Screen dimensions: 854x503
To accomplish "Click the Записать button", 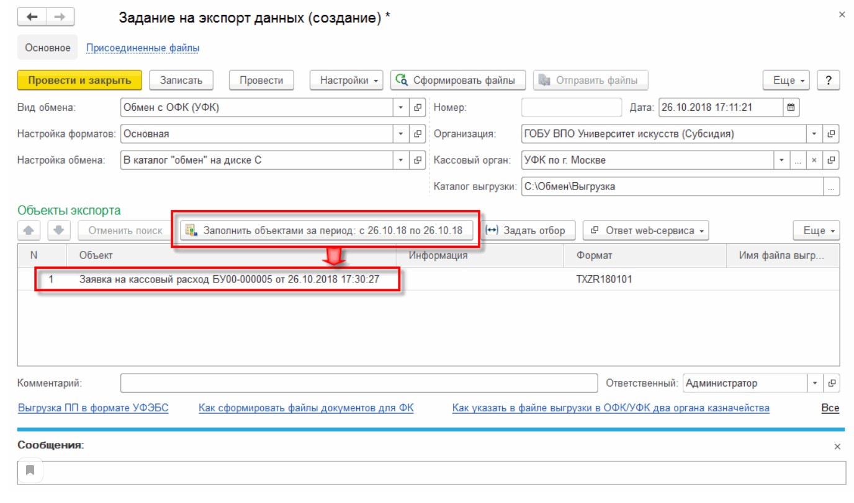I will (181, 81).
